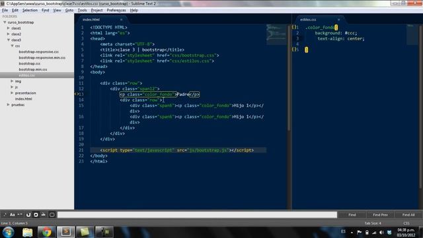
Task: Toggle wrap search option
Action: (36, 215)
